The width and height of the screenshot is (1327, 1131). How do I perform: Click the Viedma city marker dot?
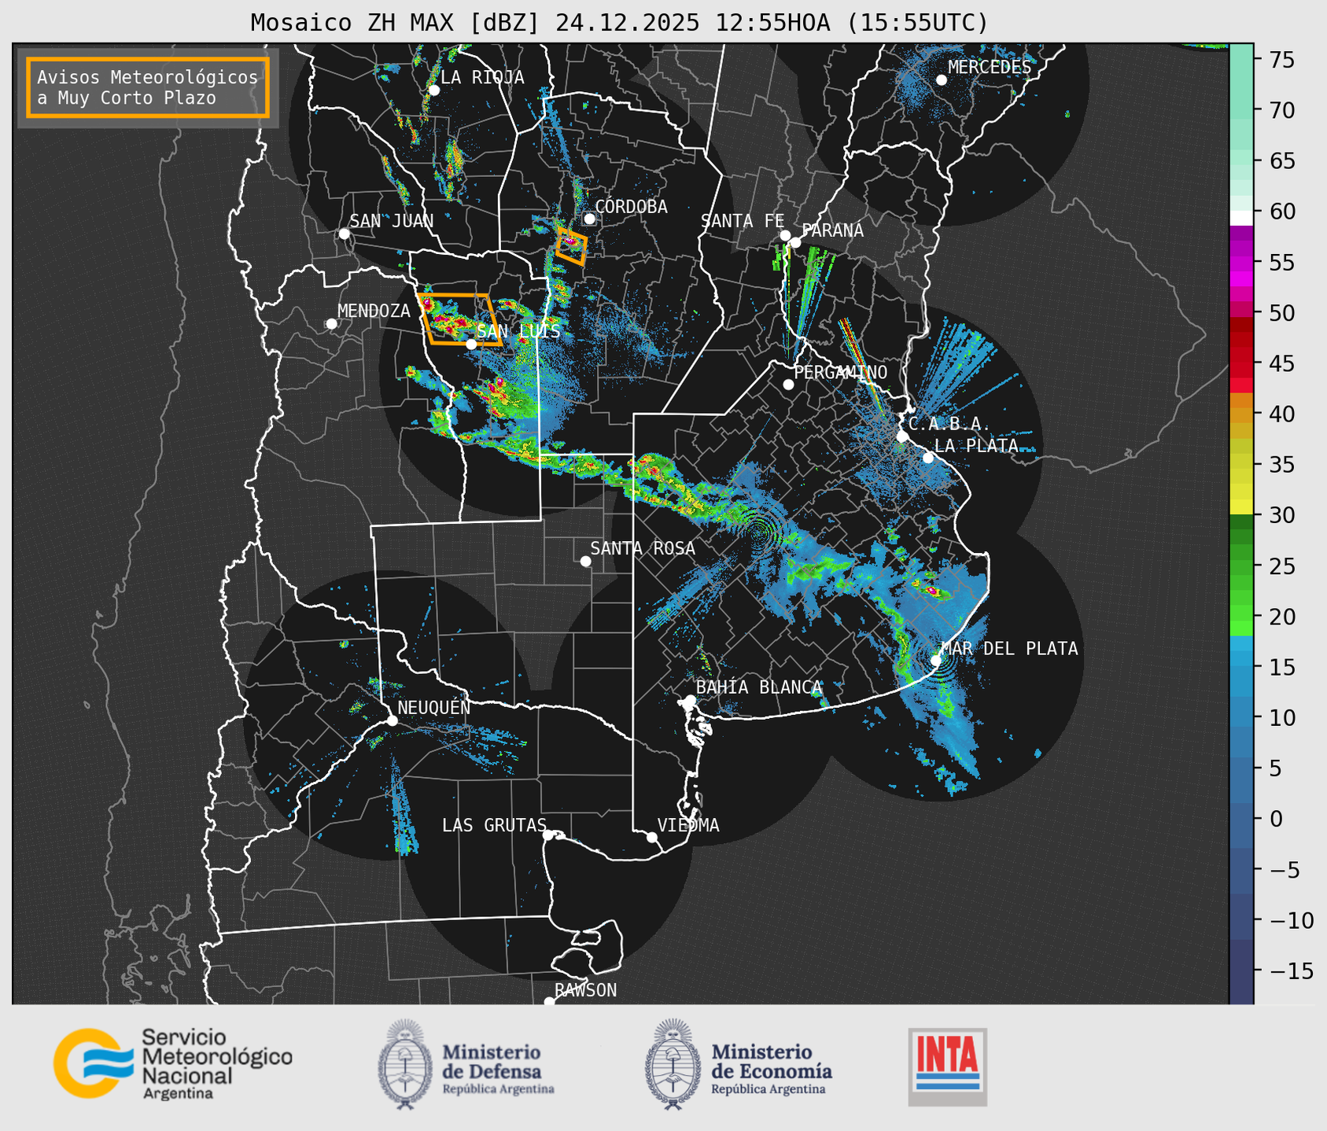[652, 837]
